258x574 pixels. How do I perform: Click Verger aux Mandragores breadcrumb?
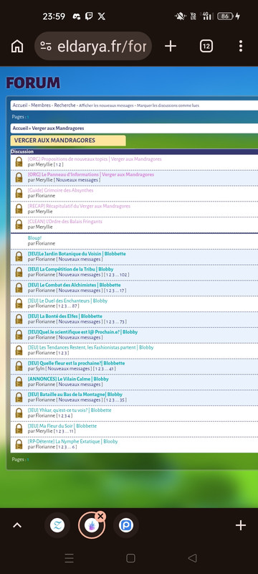tap(58, 128)
